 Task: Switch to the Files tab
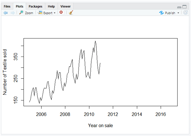point(7,6)
